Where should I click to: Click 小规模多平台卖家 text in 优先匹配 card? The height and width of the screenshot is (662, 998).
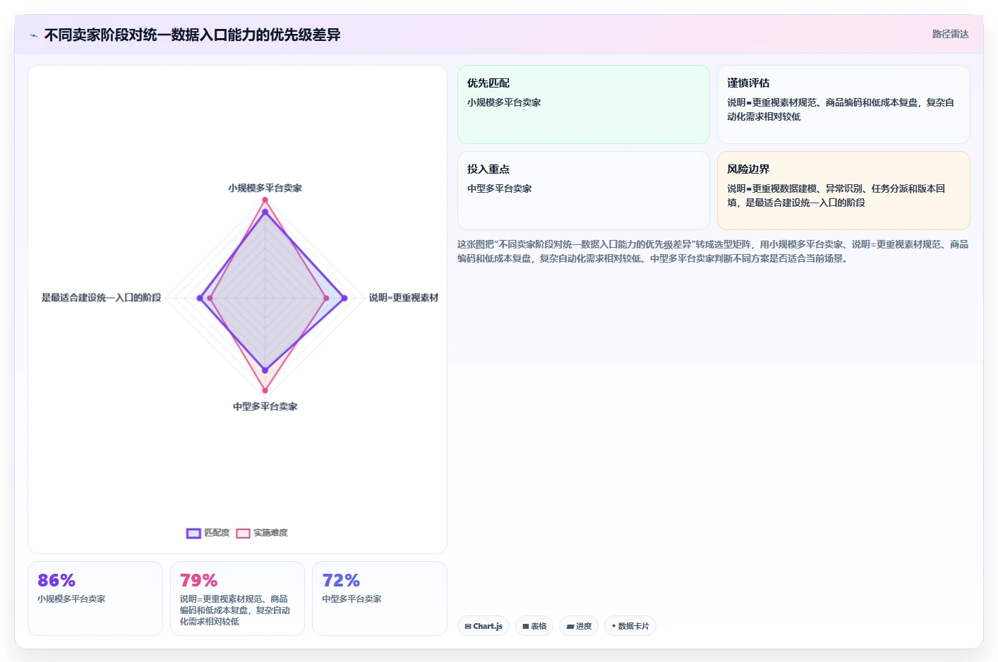pos(504,102)
